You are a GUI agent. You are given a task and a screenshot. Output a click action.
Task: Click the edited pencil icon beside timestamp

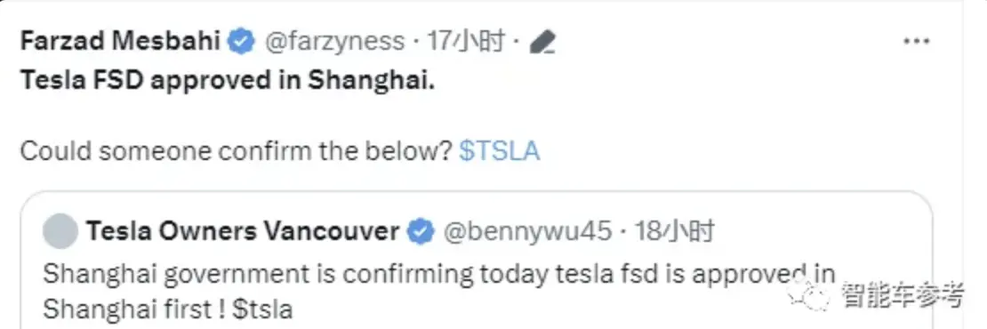click(542, 43)
